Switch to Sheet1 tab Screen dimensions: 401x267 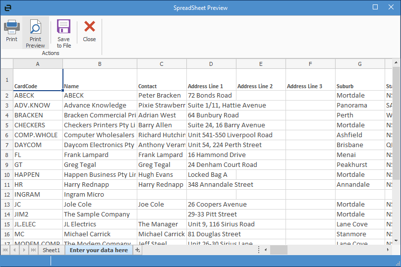click(x=51, y=250)
